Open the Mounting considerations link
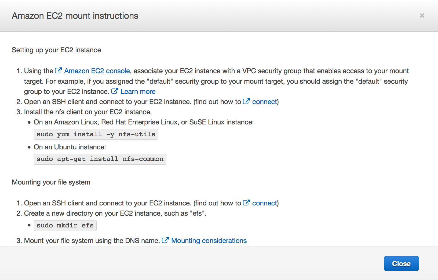438x280 pixels. pyautogui.click(x=209, y=241)
